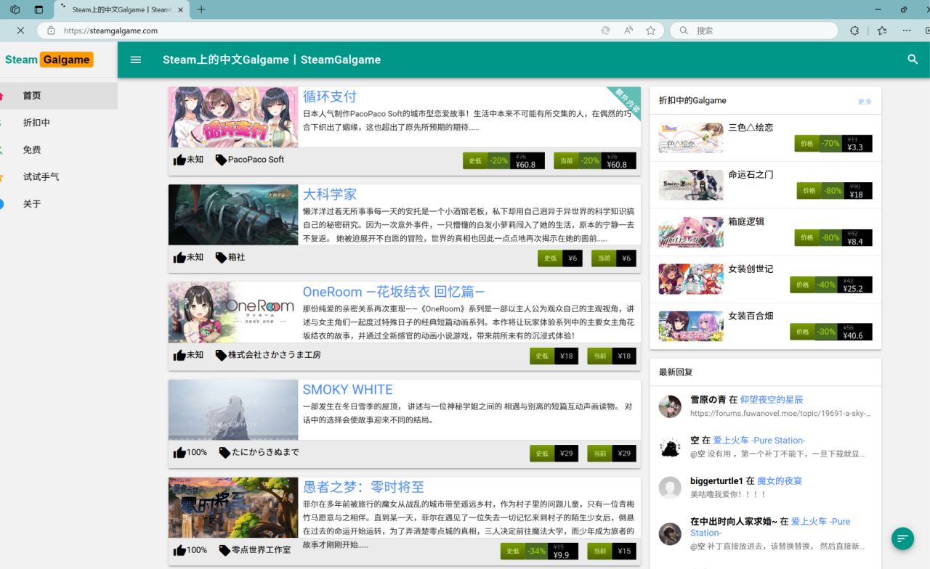Click the OneRoom cover thumbnail
The image size is (930, 569).
point(233,312)
